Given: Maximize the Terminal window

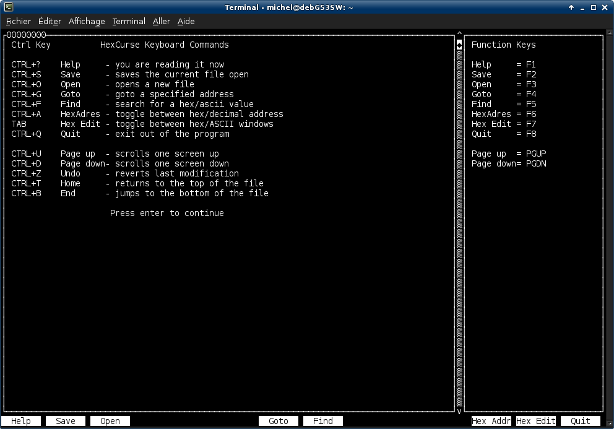Looking at the screenshot, I should [x=593, y=7].
